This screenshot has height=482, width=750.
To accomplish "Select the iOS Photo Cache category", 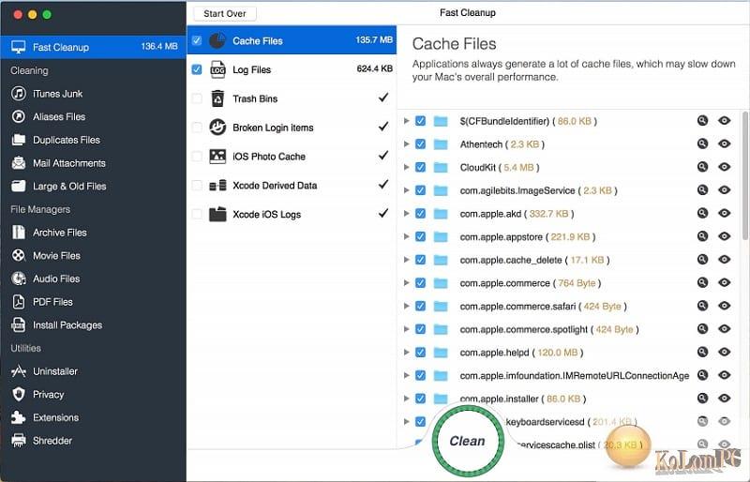I will coord(292,156).
